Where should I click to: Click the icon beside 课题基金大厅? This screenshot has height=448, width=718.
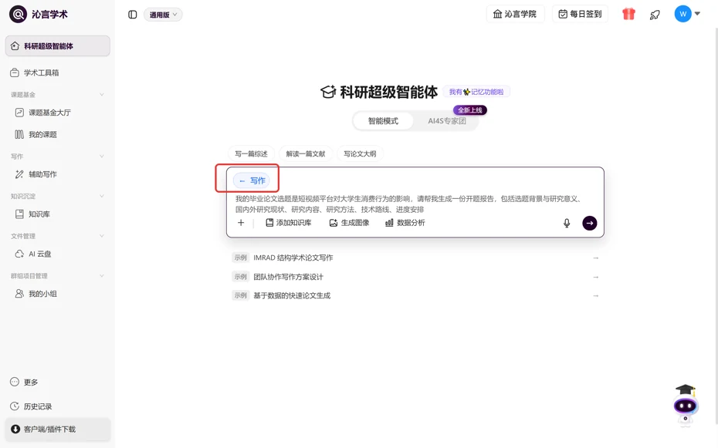coord(19,113)
